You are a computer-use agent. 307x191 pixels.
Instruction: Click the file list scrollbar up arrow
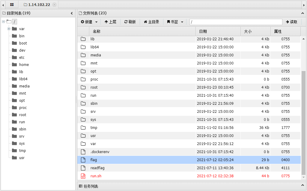[x=303, y=39]
